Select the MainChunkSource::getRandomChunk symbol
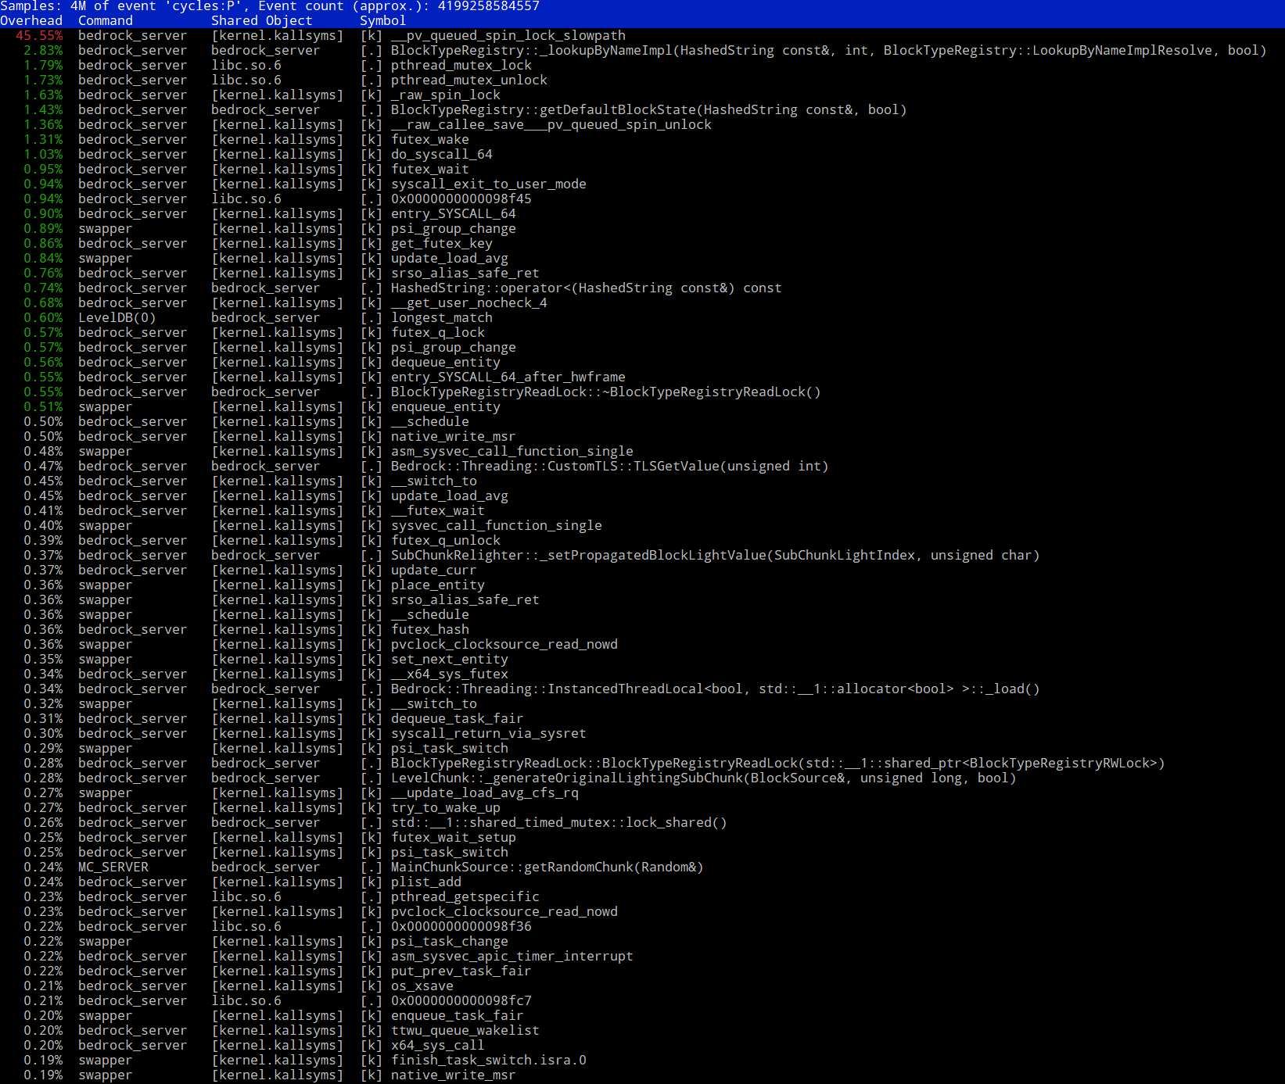This screenshot has height=1084, width=1285. pos(547,868)
